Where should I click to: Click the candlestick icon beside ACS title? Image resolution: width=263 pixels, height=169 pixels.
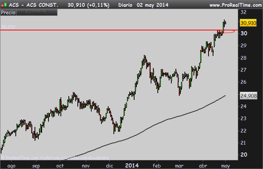click(x=4, y=5)
